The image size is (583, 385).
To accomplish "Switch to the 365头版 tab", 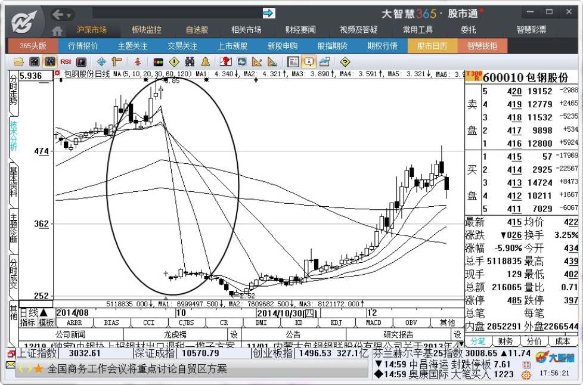I will click(x=33, y=46).
